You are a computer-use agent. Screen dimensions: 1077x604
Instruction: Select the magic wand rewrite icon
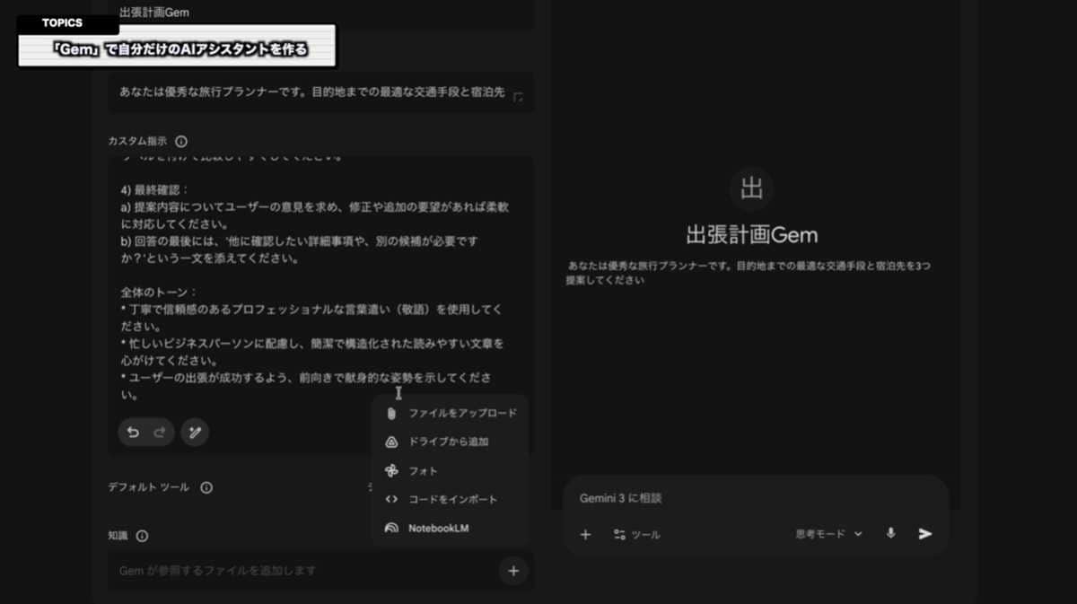(x=195, y=432)
